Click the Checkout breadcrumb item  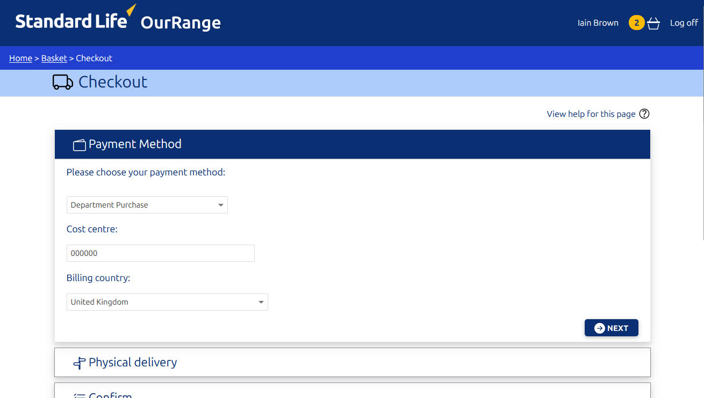[94, 58]
